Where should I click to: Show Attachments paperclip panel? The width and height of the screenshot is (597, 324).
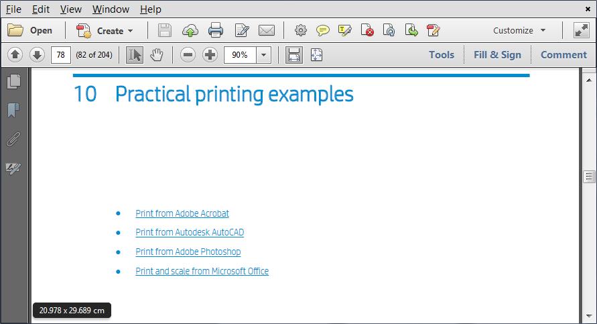click(13, 139)
